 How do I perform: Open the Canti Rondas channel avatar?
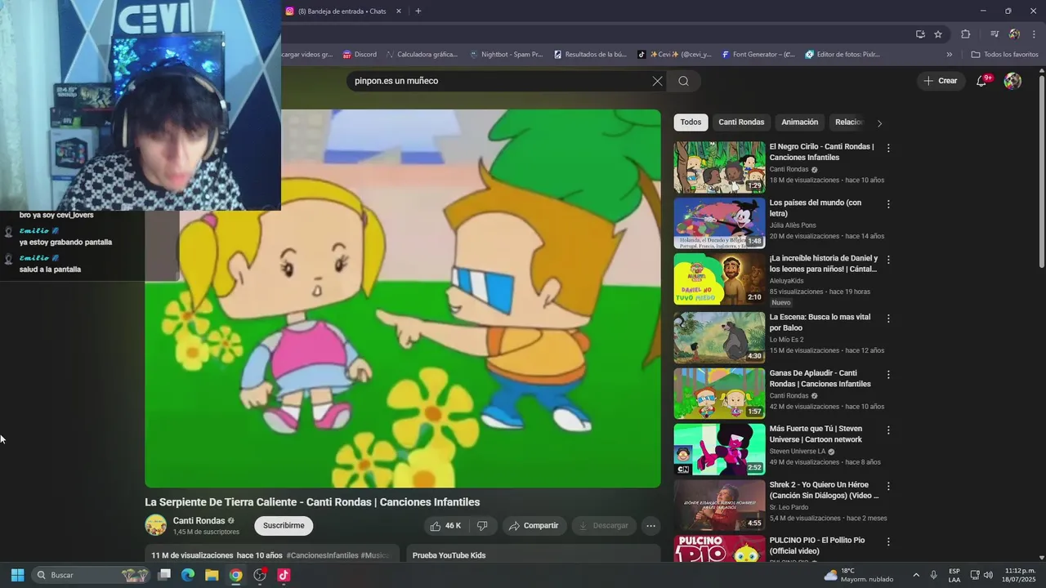tap(155, 525)
